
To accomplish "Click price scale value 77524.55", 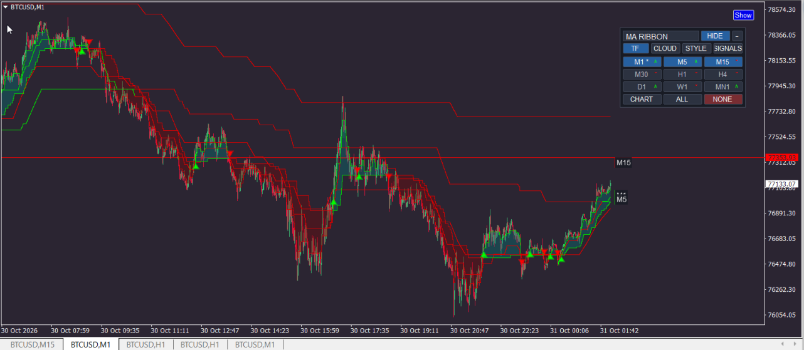I will coord(782,136).
